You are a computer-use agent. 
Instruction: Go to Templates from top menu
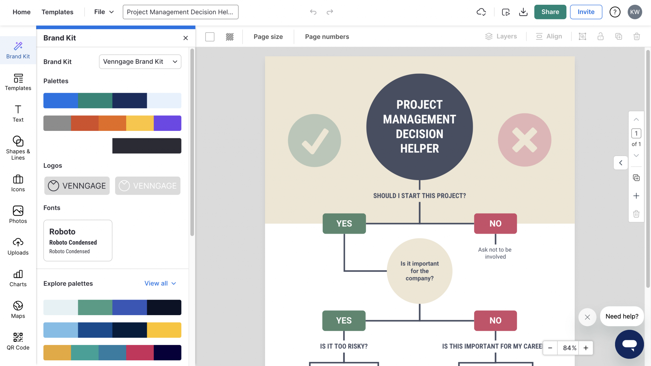[x=57, y=12]
